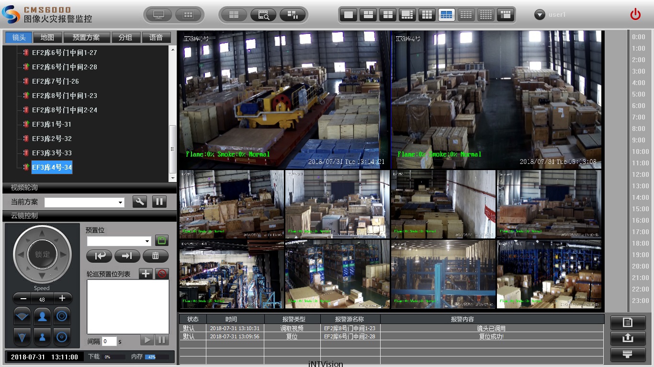
Task: Tilt camera up with PTZ arrow
Action: 42,233
